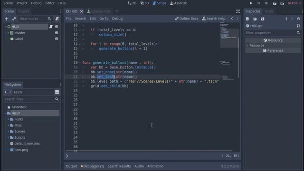304x171 pixels.
Task: Open the Debugger (5) bottom panel
Action: point(92,166)
